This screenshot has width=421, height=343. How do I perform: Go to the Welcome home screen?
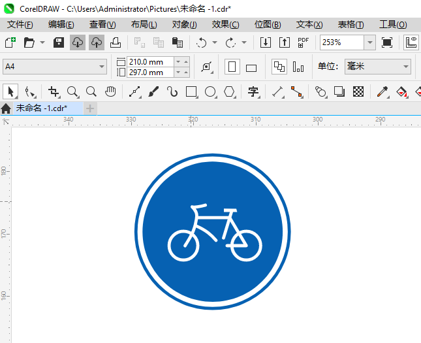point(6,108)
